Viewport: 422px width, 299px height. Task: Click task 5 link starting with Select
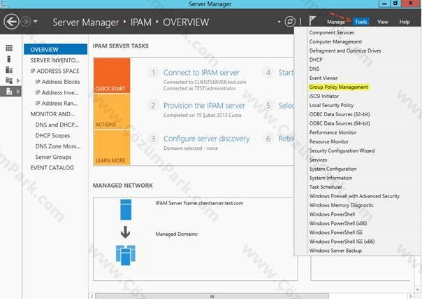[x=286, y=106]
